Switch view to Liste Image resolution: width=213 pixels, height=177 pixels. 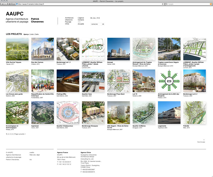32,34
